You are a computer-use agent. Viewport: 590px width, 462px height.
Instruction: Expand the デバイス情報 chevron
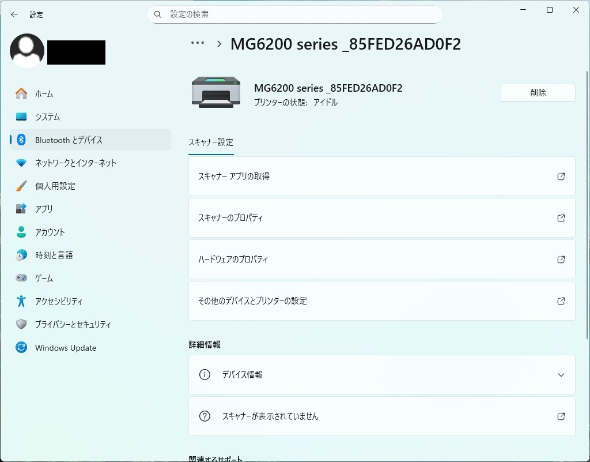tap(561, 375)
